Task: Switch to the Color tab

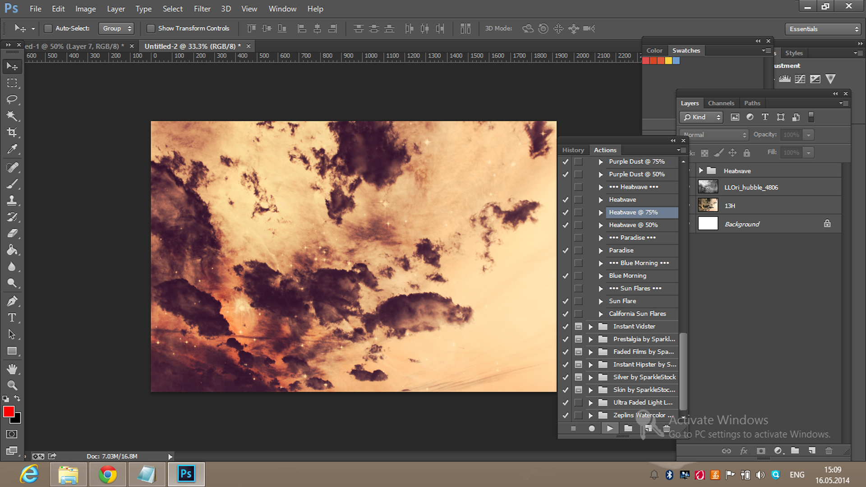Action: (654, 51)
